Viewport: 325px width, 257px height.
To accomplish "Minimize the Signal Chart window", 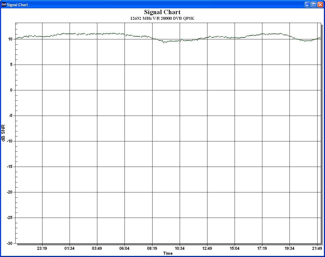I will coord(308,4).
